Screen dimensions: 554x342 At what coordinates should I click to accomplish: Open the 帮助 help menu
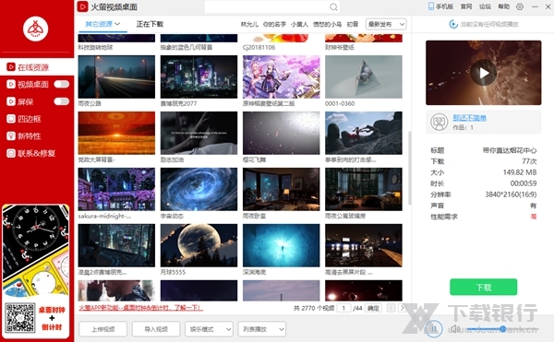504,6
